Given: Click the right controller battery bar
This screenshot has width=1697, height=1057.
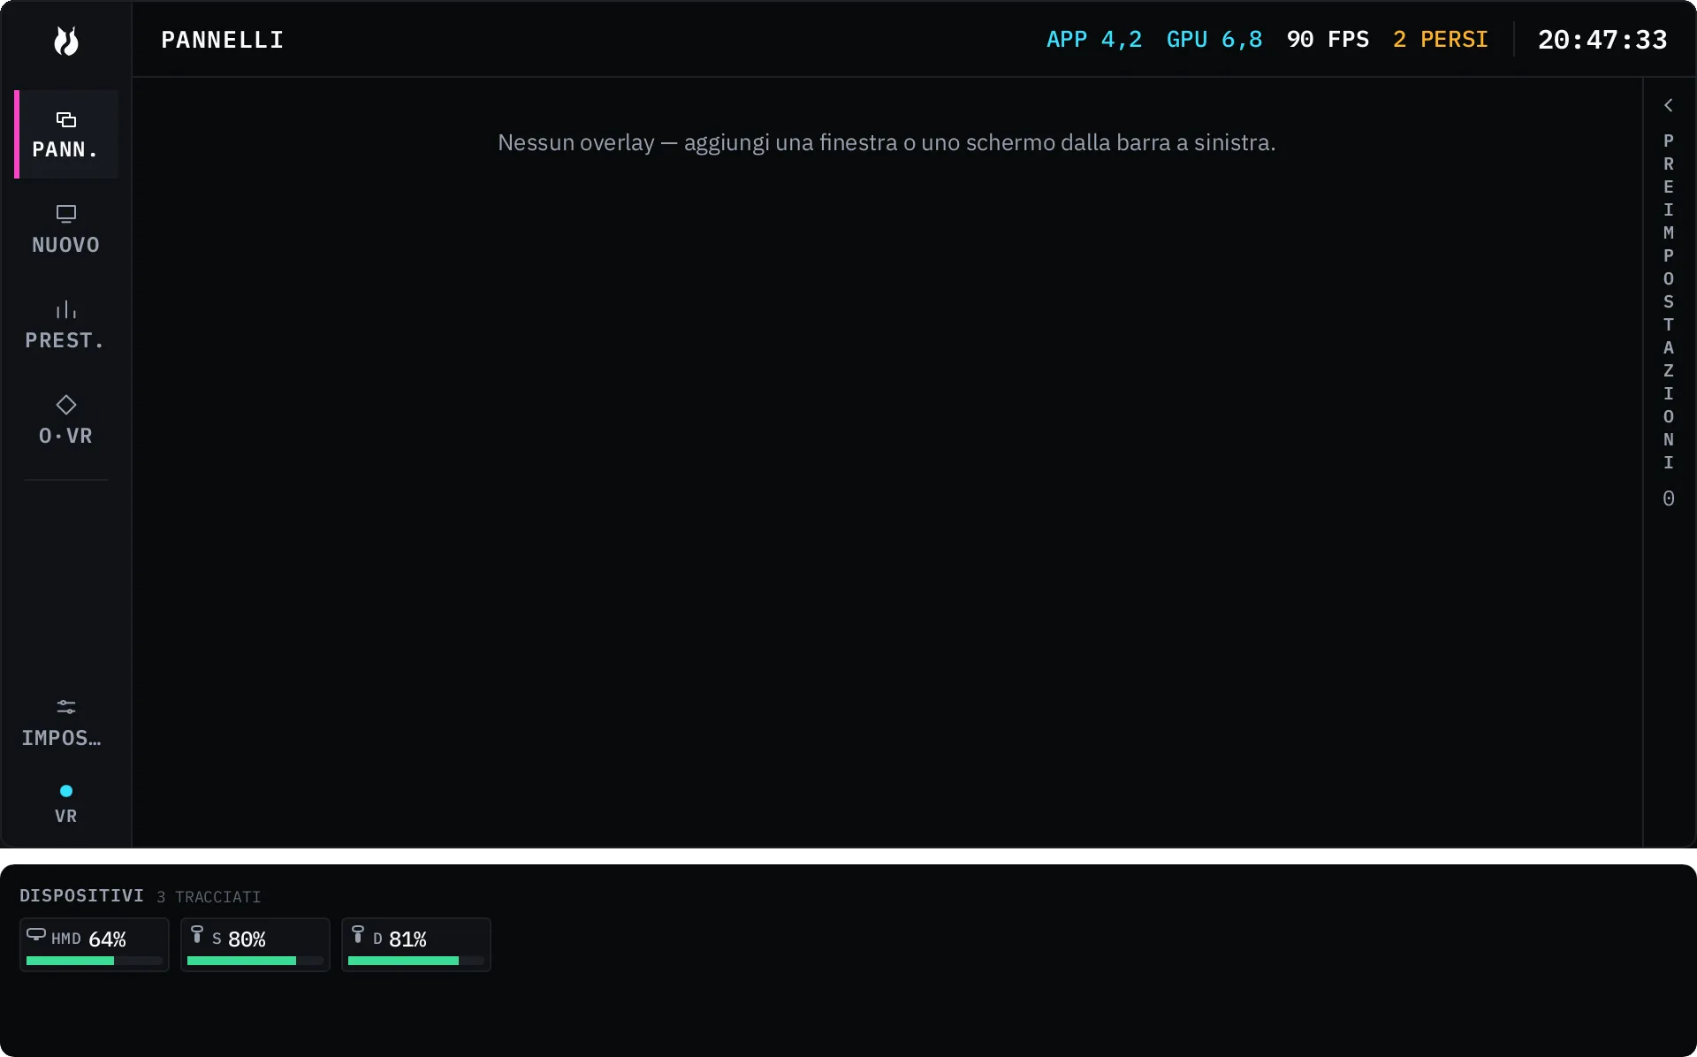Looking at the screenshot, I should [x=416, y=961].
